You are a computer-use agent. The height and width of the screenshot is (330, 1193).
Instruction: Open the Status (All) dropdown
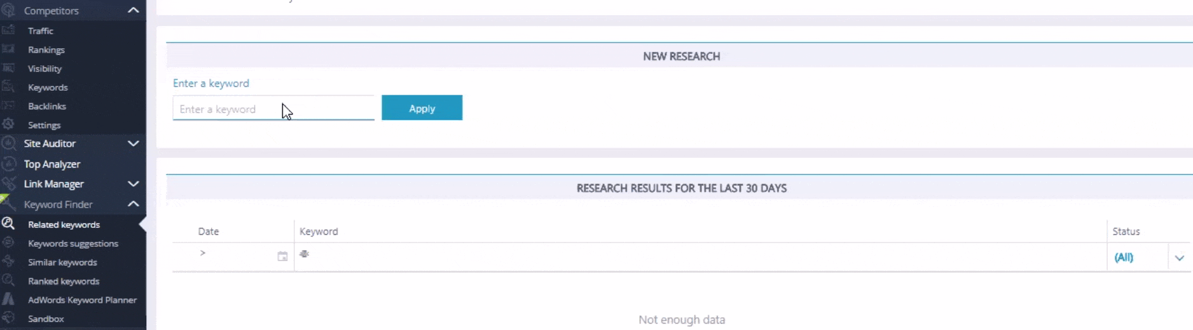[x=1180, y=258]
